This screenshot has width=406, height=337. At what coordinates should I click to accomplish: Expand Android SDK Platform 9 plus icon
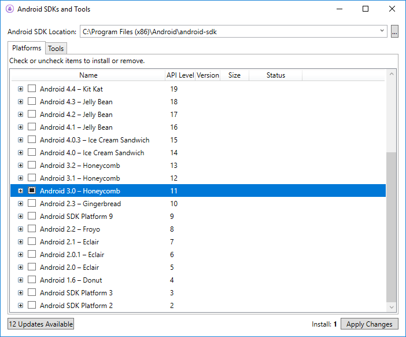point(20,216)
